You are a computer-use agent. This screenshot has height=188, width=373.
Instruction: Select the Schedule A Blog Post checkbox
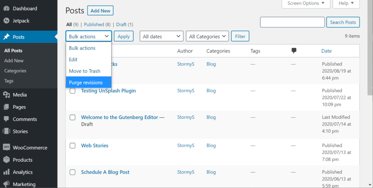coord(72,172)
